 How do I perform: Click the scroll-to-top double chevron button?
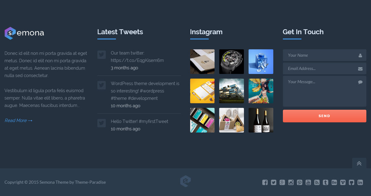click(359, 163)
